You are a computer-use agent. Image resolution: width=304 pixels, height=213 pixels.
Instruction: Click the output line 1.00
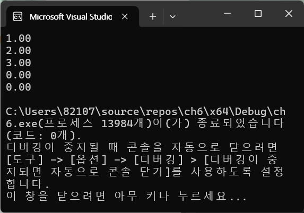click(19, 38)
